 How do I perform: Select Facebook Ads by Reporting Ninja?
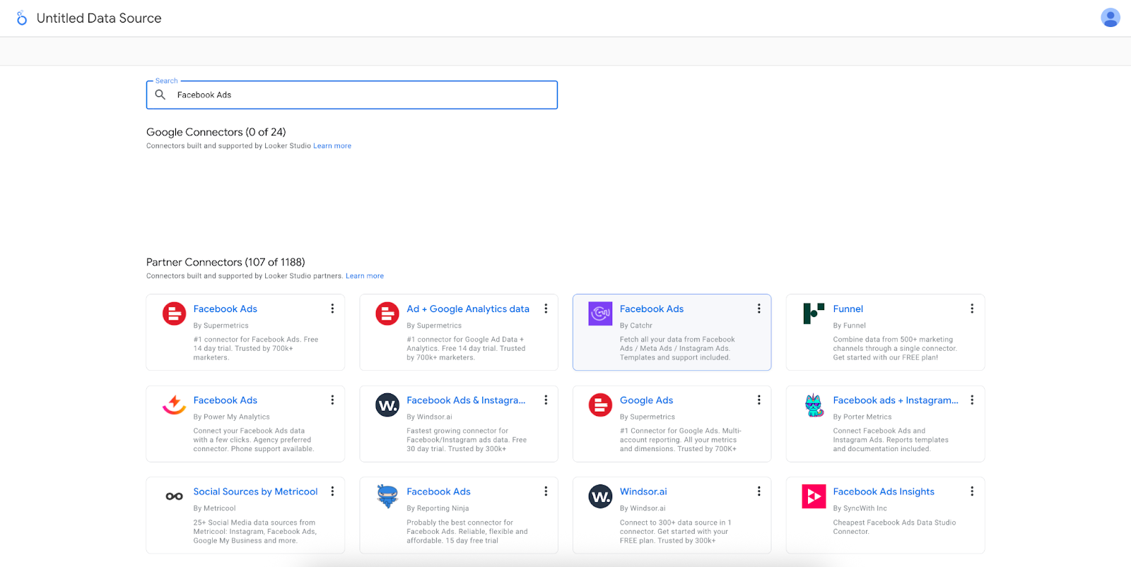pos(438,491)
